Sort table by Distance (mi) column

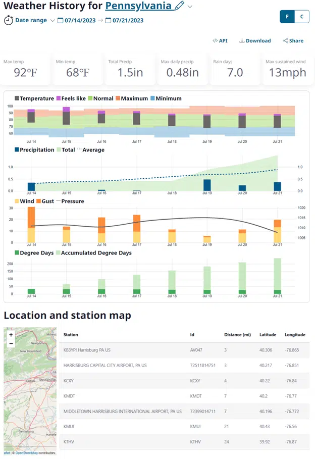coord(237,335)
